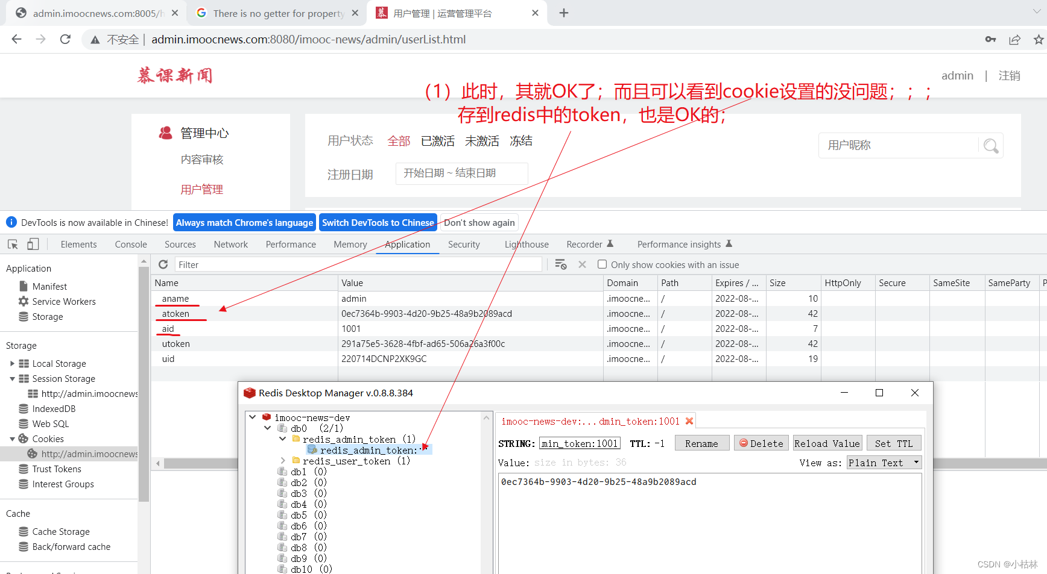Collapse Session Storage tree node

(12, 379)
